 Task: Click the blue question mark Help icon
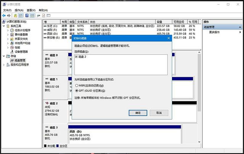27,15
